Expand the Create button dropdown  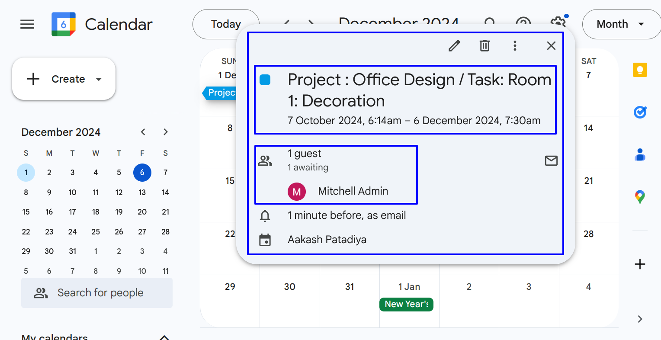(x=99, y=79)
